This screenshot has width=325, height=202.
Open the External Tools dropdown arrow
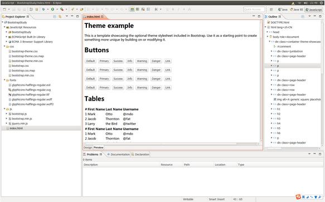point(66,9)
